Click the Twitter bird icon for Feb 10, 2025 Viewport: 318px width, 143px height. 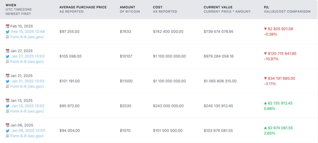coord(8,32)
